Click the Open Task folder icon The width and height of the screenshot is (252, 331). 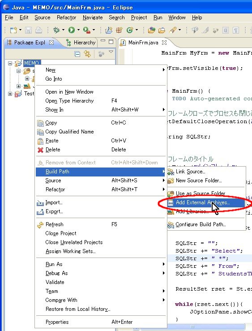point(162,30)
